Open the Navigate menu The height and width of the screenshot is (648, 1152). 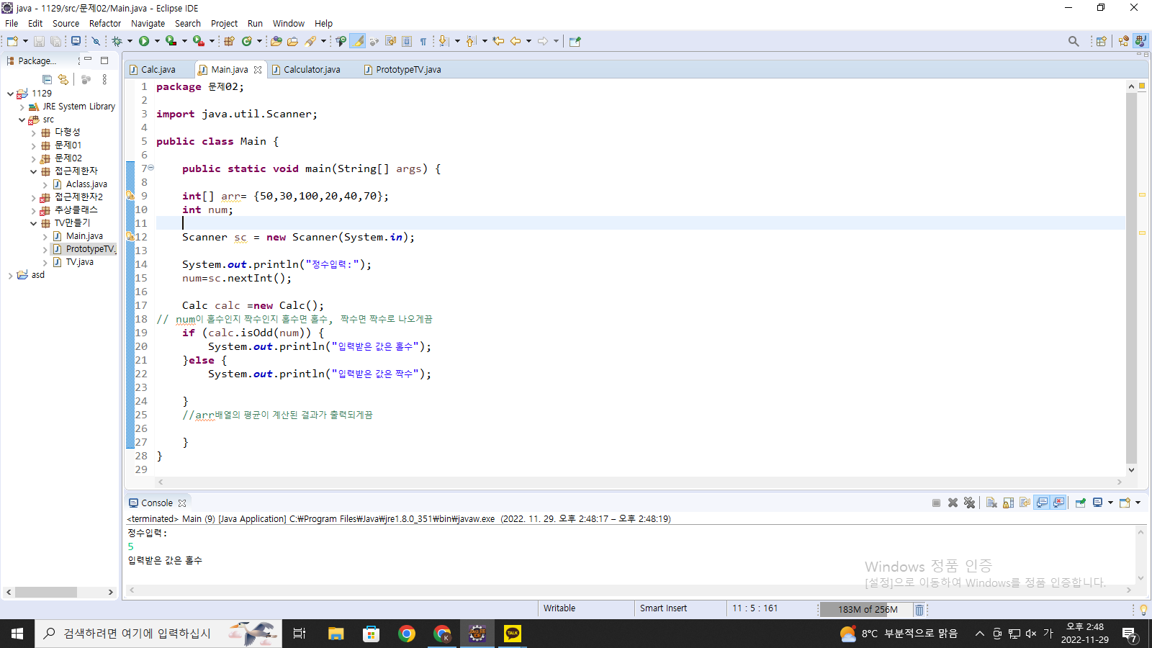(x=148, y=23)
